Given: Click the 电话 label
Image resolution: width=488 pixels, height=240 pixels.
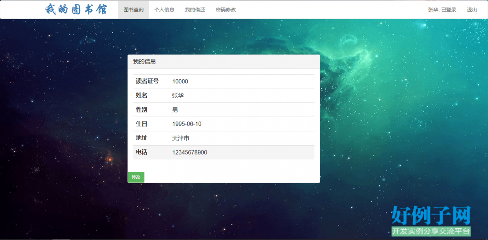Looking at the screenshot, I should click(x=141, y=152).
